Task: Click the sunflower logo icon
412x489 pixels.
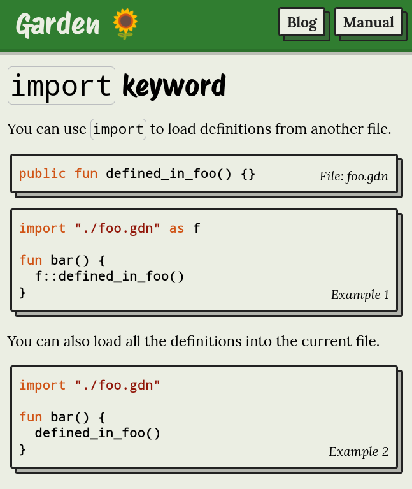Action: click(x=125, y=24)
